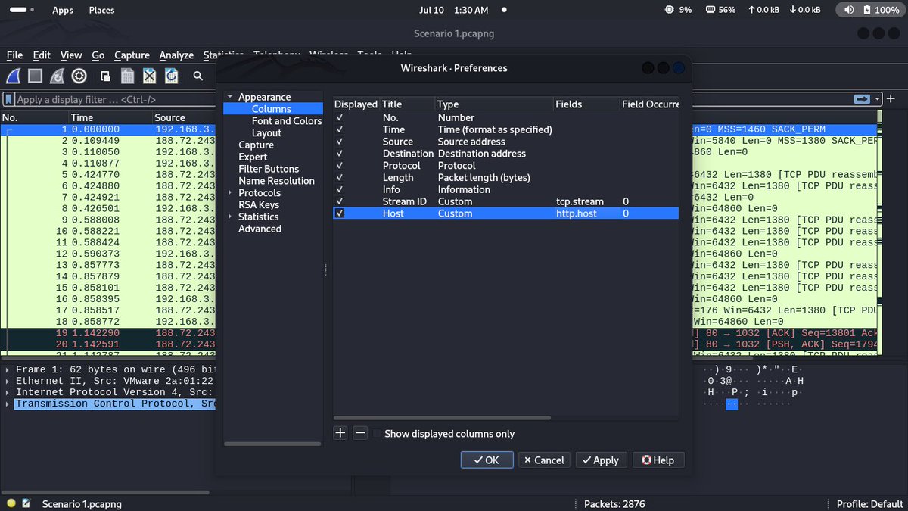This screenshot has width=908, height=511.
Task: Expand the Ethernet II details row
Action: [x=8, y=381]
